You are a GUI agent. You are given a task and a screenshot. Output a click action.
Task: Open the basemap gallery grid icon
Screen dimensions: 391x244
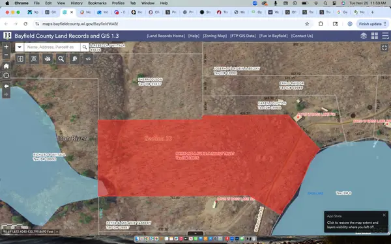[x=375, y=36]
